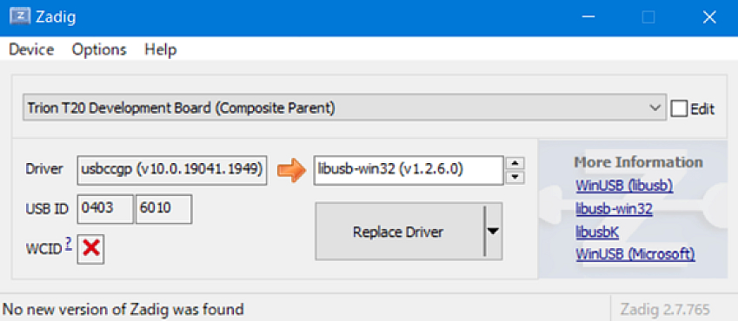Select previous driver with the up stepper arrow
Viewport: 738px width, 321px height.
pos(515,164)
